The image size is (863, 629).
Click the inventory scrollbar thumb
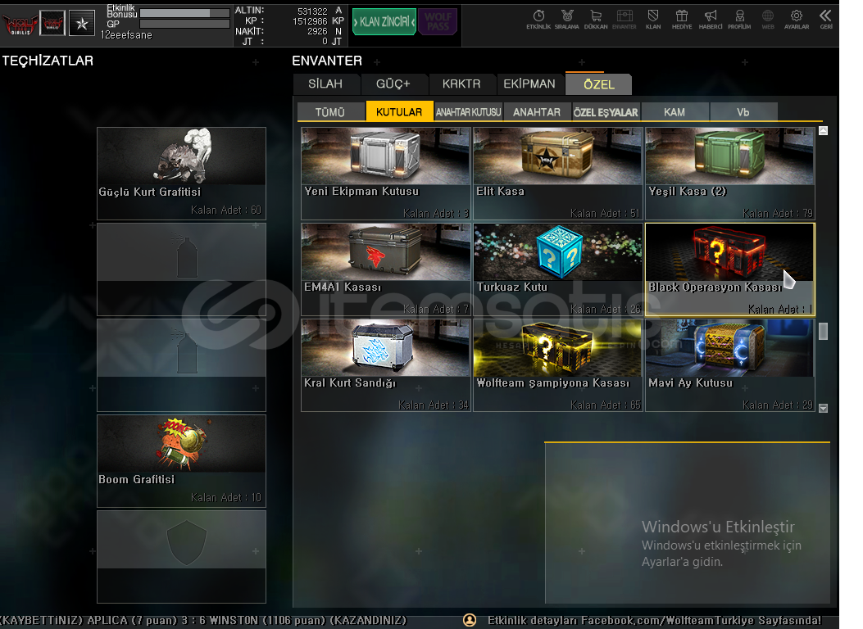tap(824, 332)
